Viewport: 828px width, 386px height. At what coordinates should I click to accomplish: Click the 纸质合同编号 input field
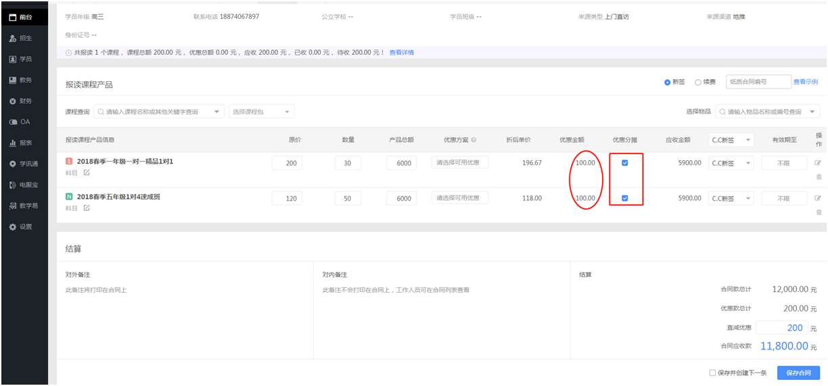[x=758, y=82]
